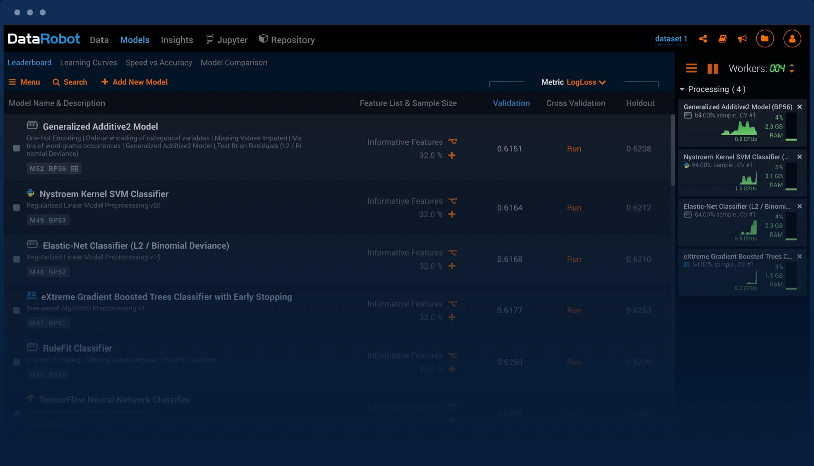Open the Nystroem Kernel SVM Classifier row title

104,194
